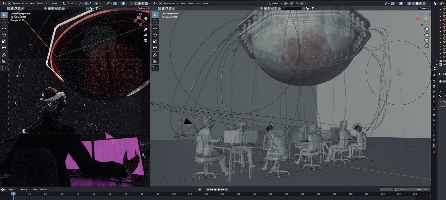Open the Modifiers wrench properties tab
446x200 pixels.
click(x=434, y=120)
